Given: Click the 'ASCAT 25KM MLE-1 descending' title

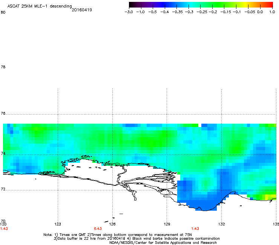Looking at the screenshot, I should (x=40, y=6).
